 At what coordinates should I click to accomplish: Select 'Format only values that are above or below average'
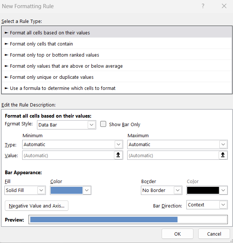click(x=117, y=66)
